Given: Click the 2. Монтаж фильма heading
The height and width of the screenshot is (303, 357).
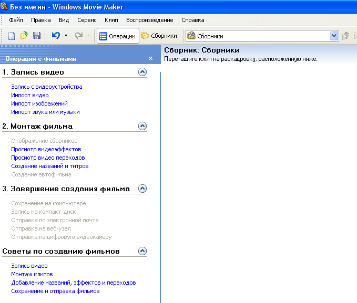Looking at the screenshot, I should tap(37, 126).
